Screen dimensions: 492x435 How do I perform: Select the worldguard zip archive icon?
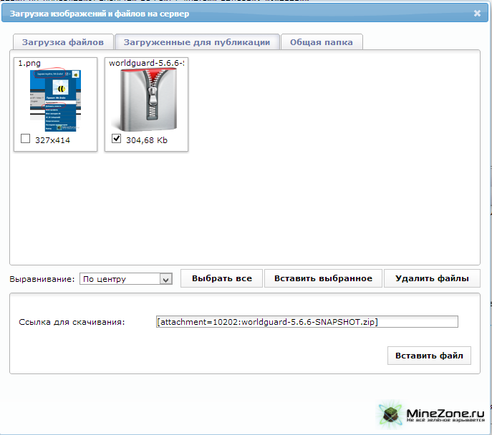pos(146,100)
